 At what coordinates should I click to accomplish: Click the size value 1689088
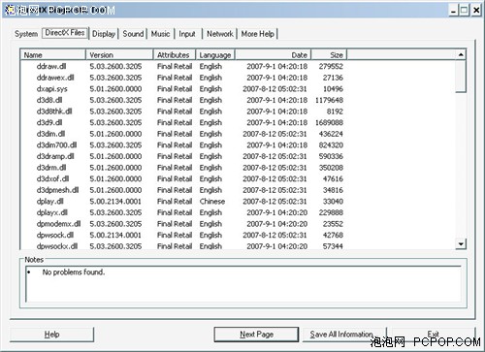329,123
